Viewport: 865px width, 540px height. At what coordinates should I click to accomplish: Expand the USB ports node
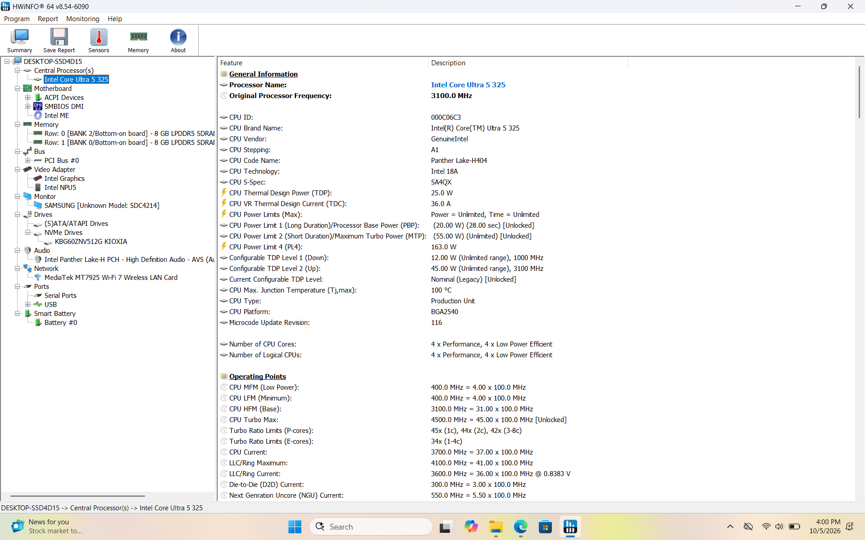click(x=28, y=305)
